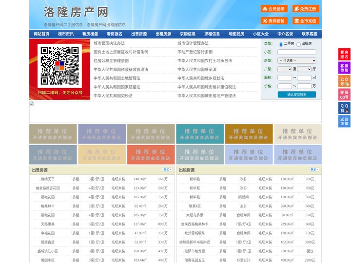Open the 城市设计管理办法 link
The image size is (351, 263).
coord(193,43)
